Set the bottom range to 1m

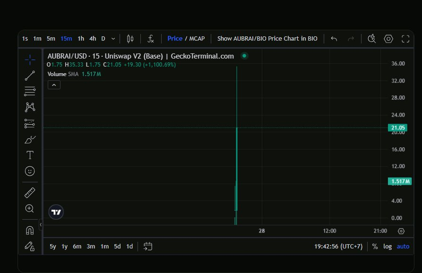pyautogui.click(x=104, y=247)
